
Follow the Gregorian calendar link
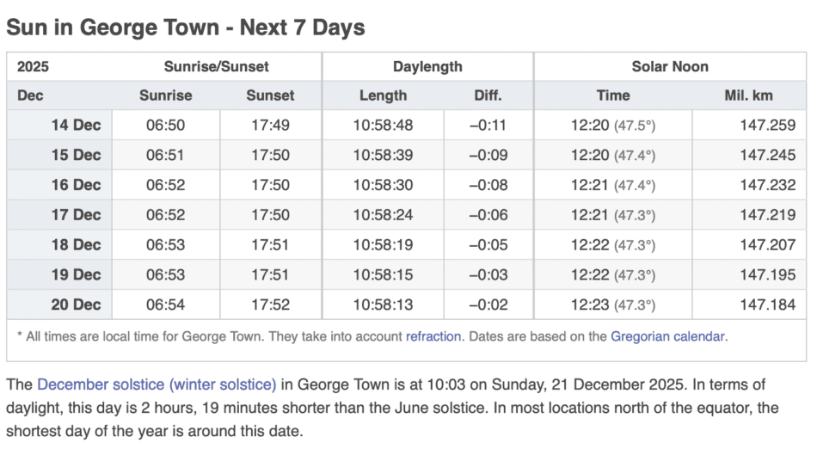(668, 336)
